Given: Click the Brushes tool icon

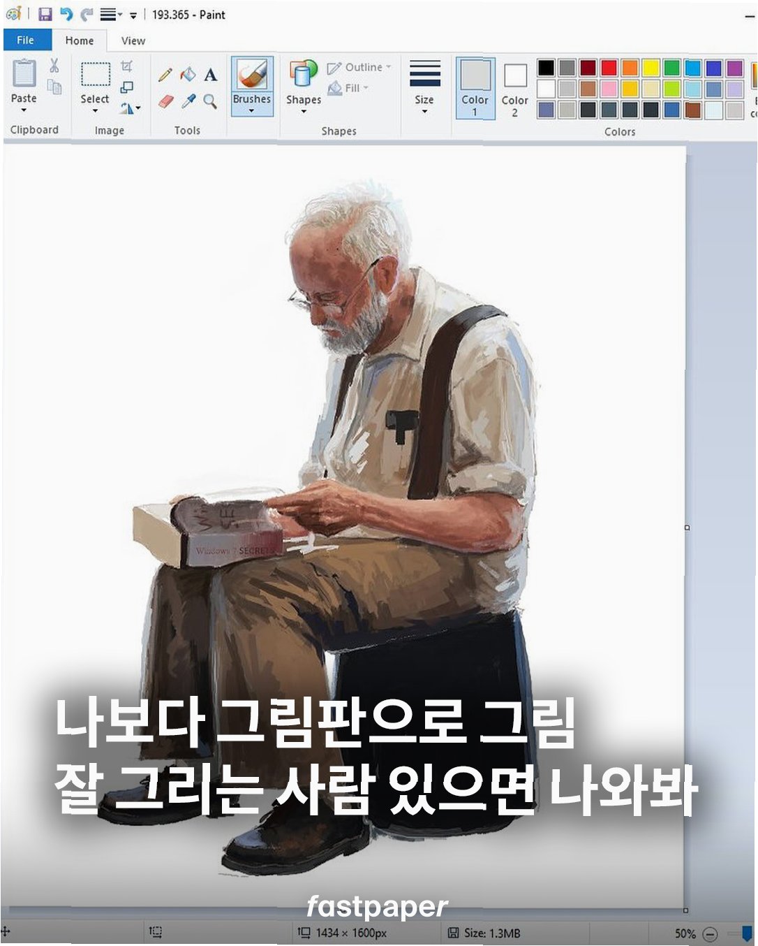Looking at the screenshot, I should point(252,74).
